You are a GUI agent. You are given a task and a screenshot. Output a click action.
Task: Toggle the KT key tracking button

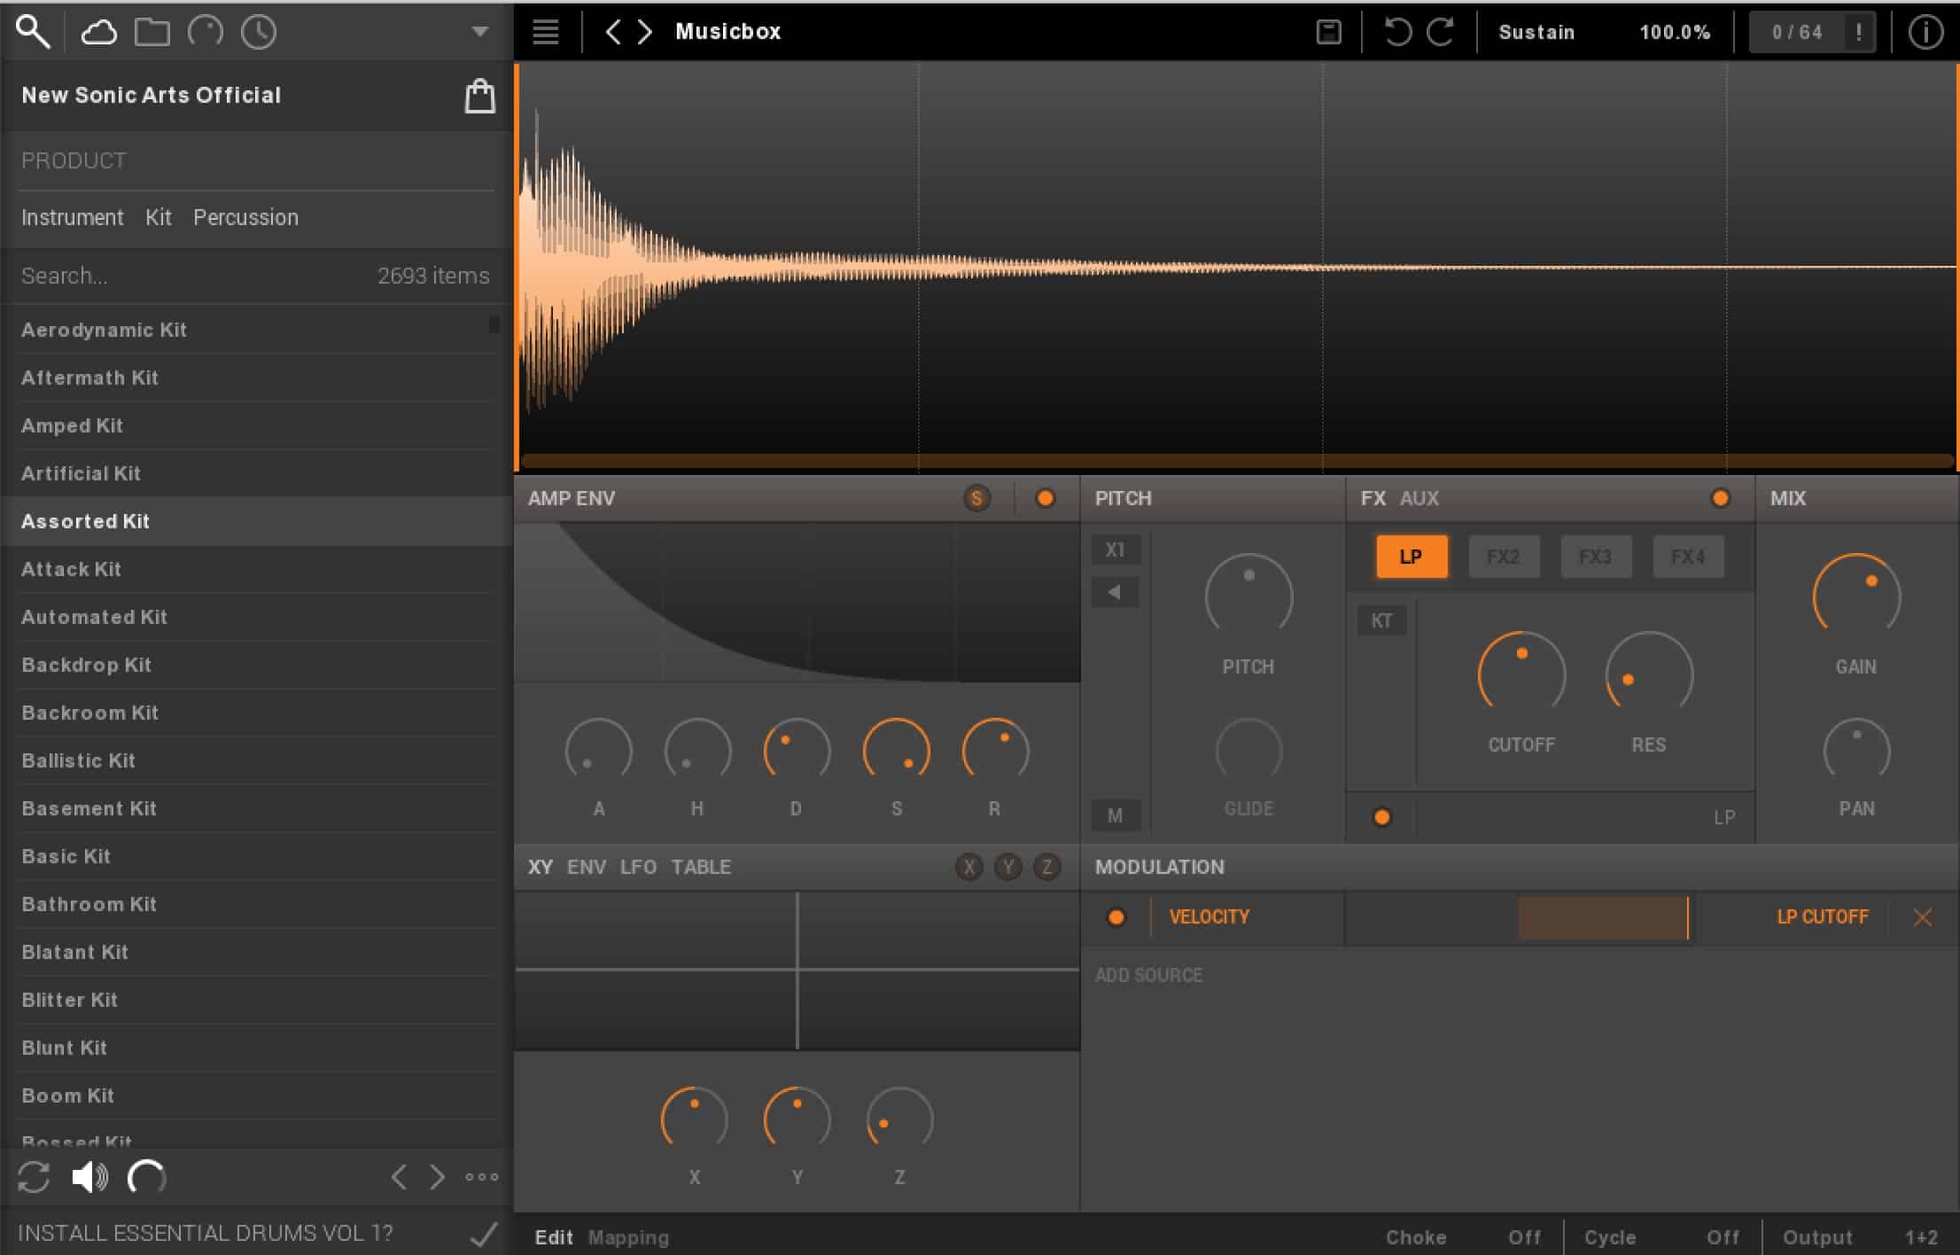[1381, 620]
